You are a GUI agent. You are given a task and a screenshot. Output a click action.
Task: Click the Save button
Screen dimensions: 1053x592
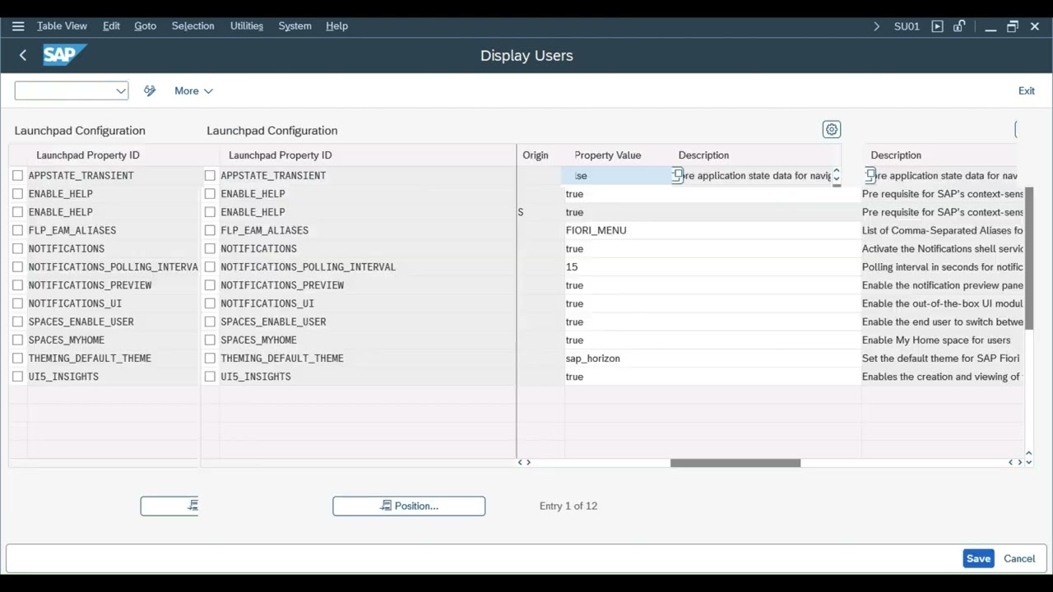[978, 558]
